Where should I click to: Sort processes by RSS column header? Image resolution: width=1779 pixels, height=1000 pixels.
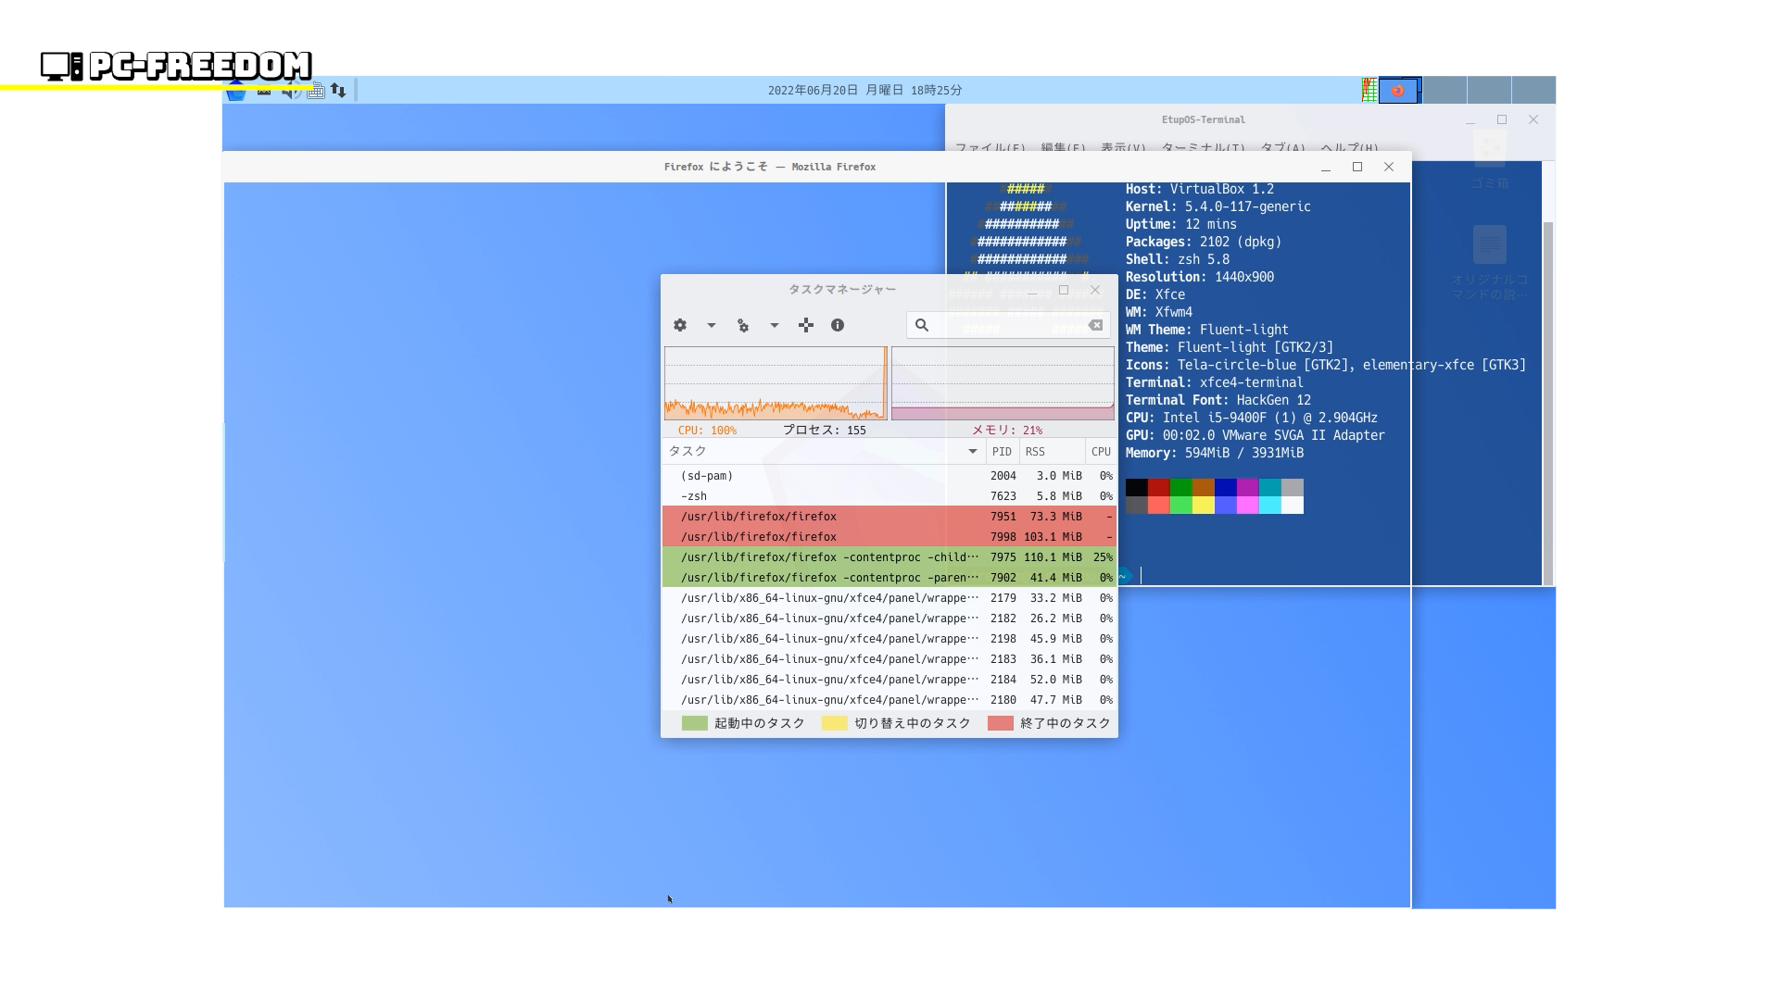click(x=1035, y=452)
